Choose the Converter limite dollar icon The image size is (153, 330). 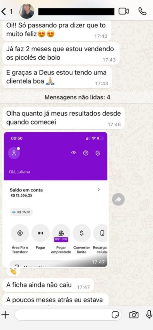(x=82, y=233)
